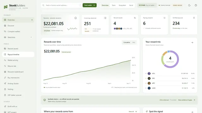Click the token icons in Reward assets card
Viewport: 202px width, 113px height.
pos(118,29)
